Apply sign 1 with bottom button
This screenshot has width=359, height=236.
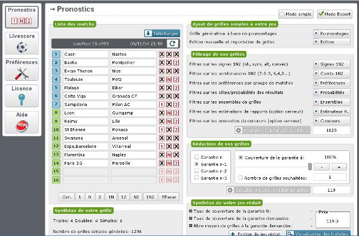[80, 197]
